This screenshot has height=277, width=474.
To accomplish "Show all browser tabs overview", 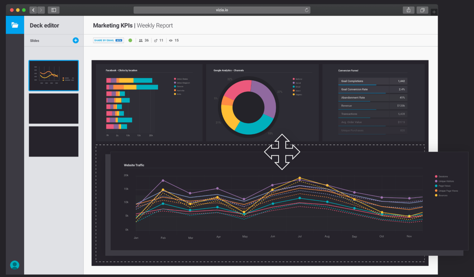I will pyautogui.click(x=422, y=10).
